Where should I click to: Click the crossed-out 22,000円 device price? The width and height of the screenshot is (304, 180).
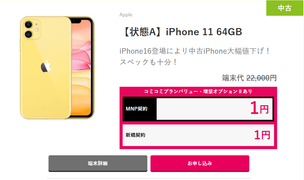pyautogui.click(x=261, y=78)
